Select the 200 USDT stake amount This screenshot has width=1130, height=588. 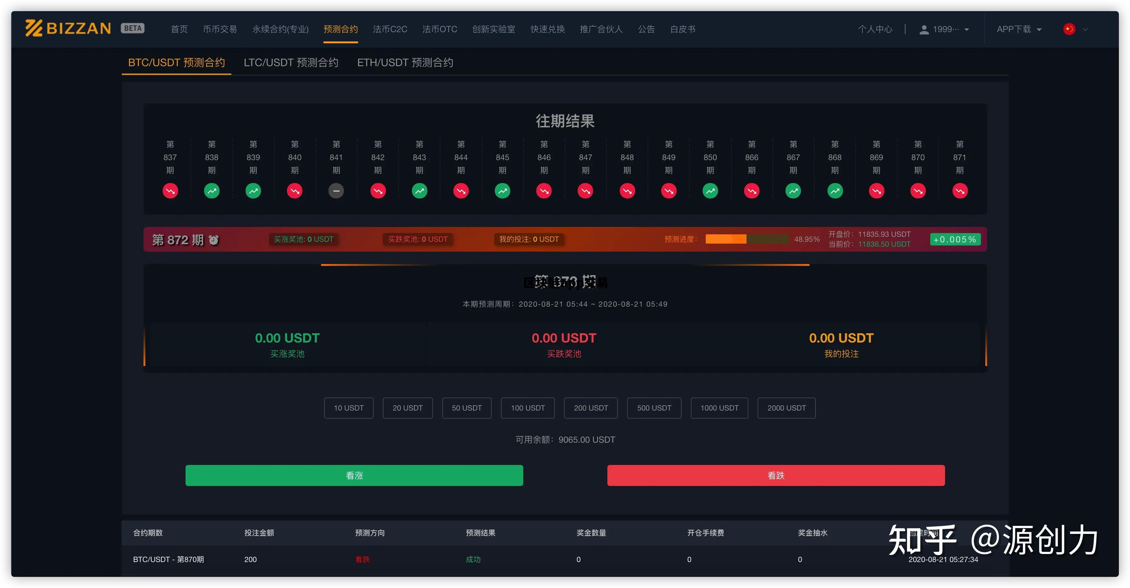click(591, 408)
